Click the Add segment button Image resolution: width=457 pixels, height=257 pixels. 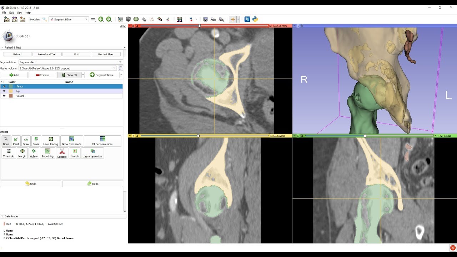14,75
